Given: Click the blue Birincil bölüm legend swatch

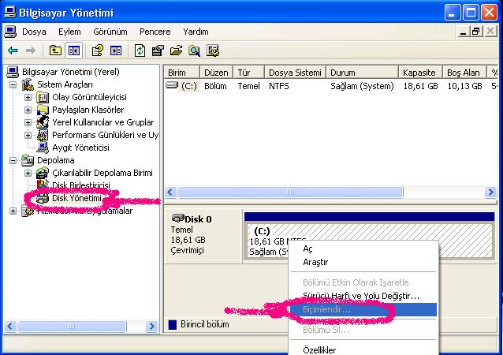Looking at the screenshot, I should pyautogui.click(x=173, y=324).
